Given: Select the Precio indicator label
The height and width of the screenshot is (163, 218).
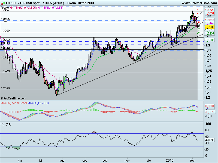Looking at the screenshot, I should point(5,8).
